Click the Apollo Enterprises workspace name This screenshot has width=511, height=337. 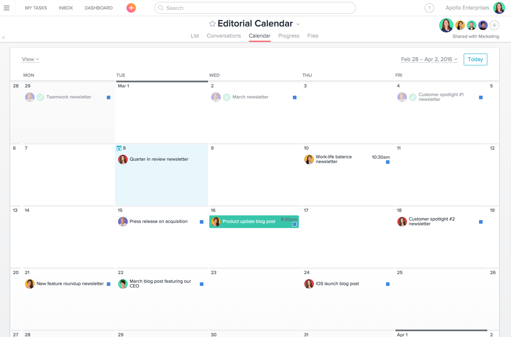click(467, 8)
